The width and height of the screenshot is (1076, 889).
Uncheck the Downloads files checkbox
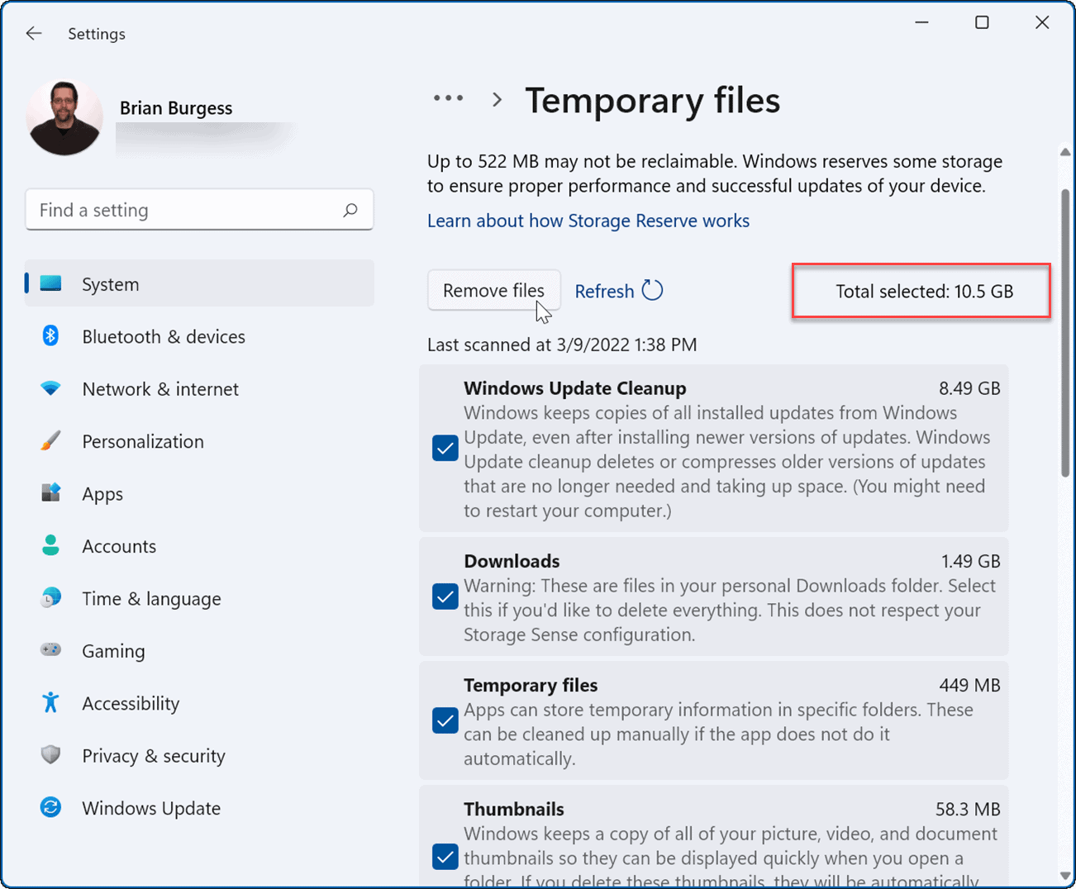pyautogui.click(x=445, y=596)
